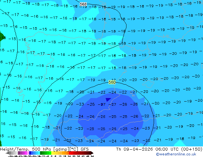
Task: Pick the cyan -18 legend swatch
Action: pos(39,153)
